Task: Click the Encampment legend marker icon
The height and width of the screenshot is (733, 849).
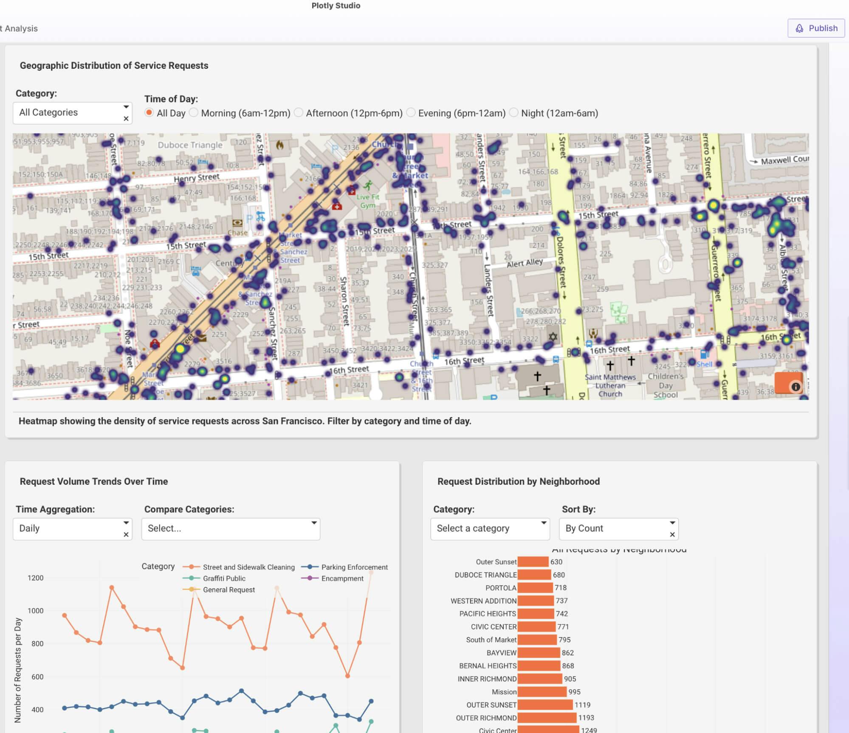Action: (310, 578)
